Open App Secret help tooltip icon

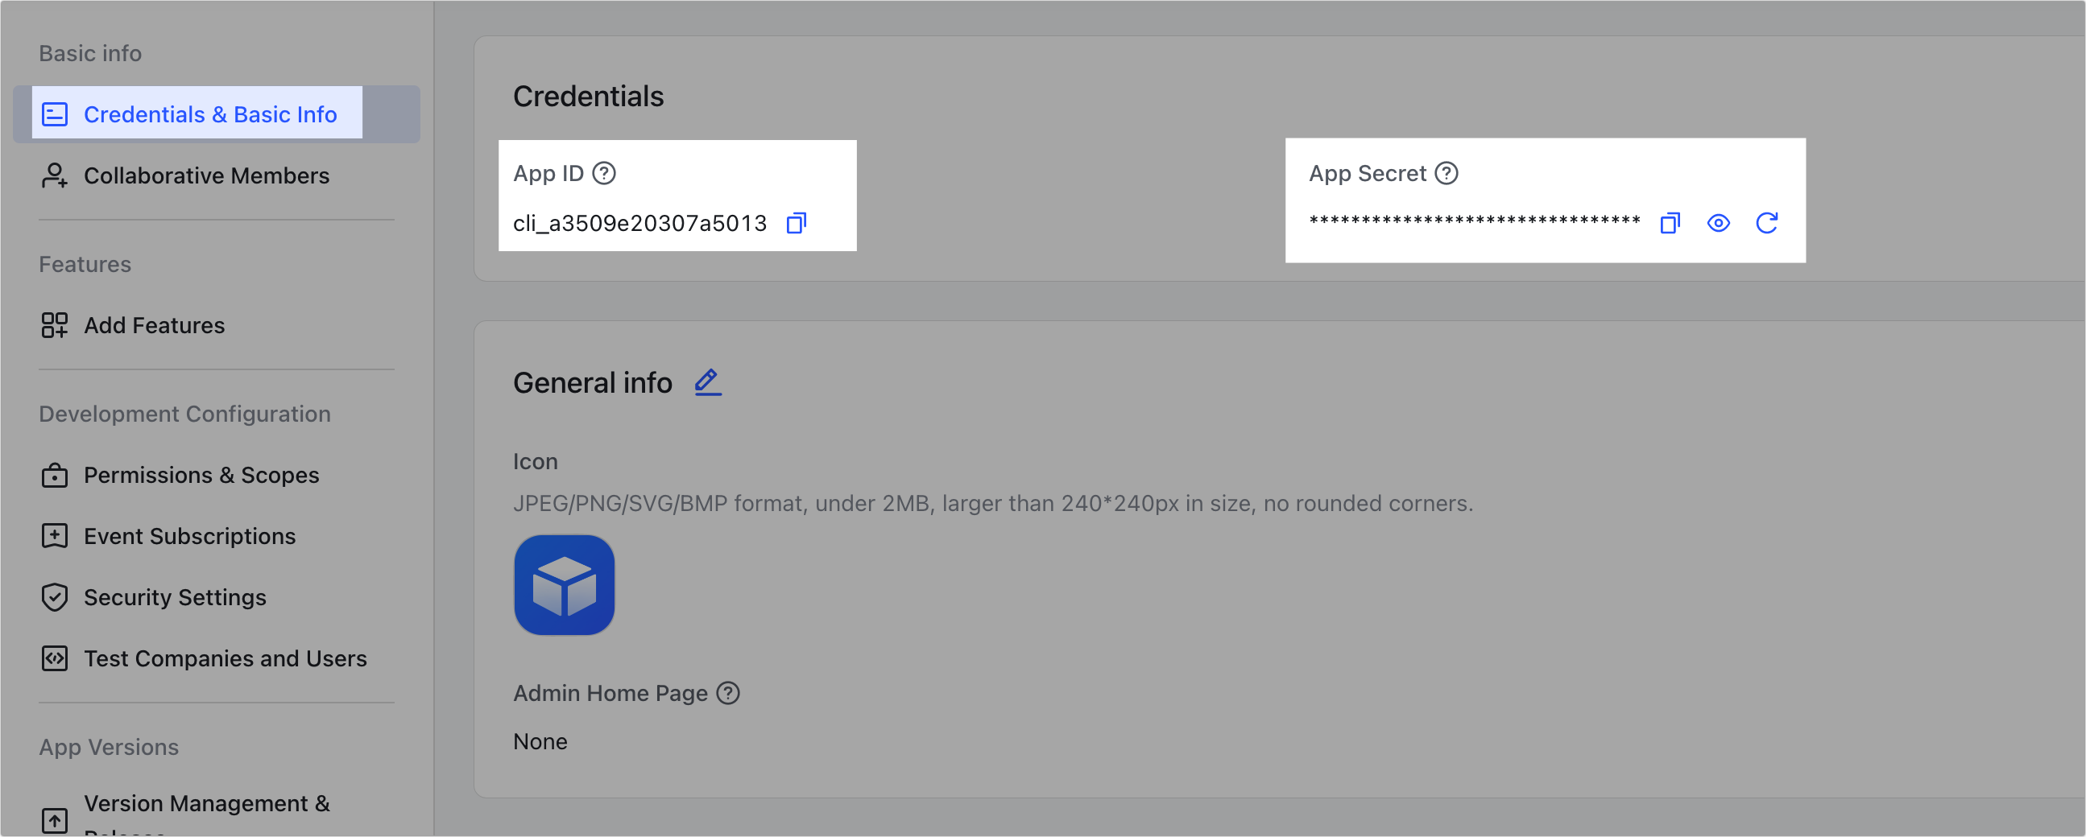coord(1447,173)
